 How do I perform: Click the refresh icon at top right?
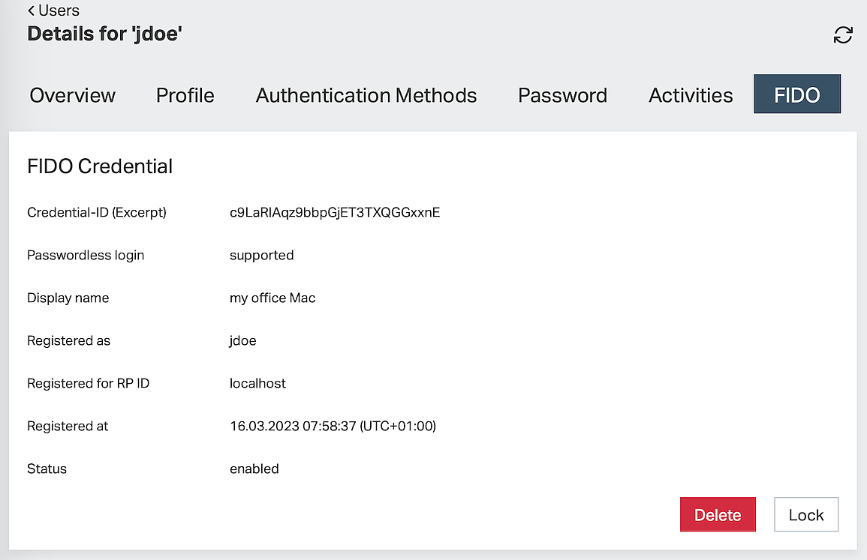click(x=843, y=35)
